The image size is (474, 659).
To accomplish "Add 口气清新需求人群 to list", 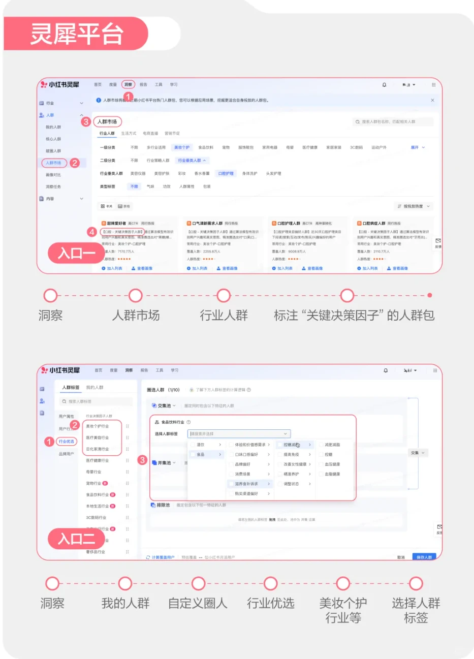I will [197, 268].
